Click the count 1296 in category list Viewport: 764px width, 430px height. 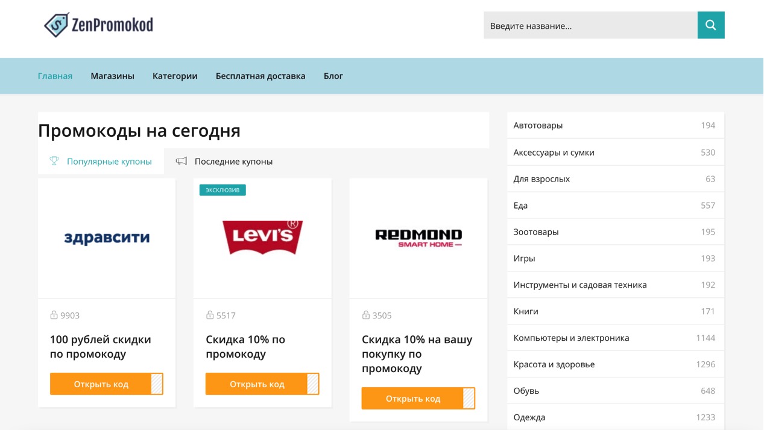tap(706, 364)
